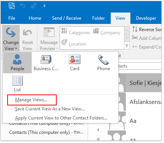Choose Save Current View As a New View
Viewport: 164px width, 143px height.
50,109
